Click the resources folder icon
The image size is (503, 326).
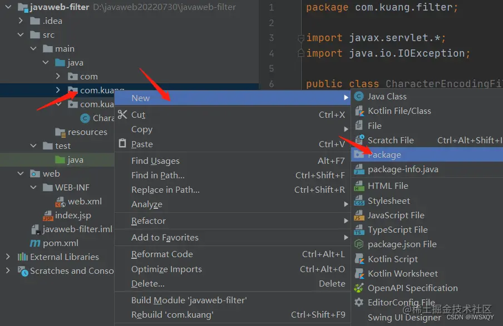click(x=60, y=132)
